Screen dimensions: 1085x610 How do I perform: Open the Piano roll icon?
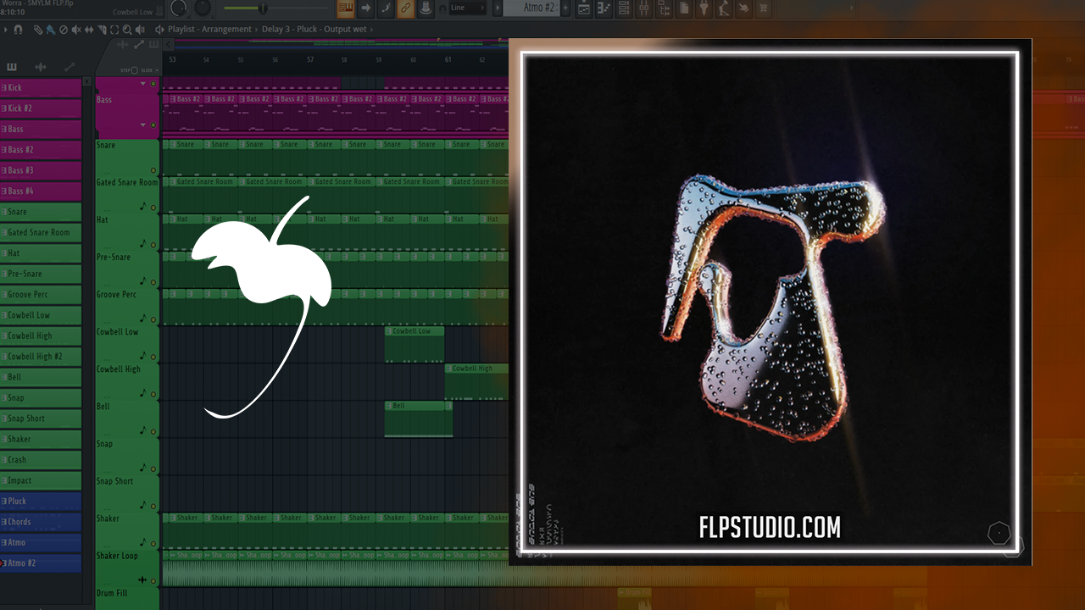click(x=604, y=8)
